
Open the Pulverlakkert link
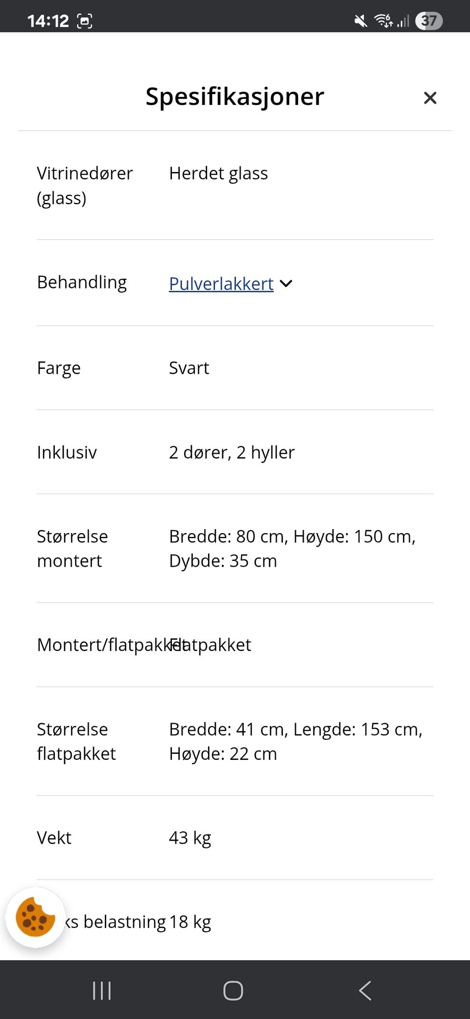pos(221,284)
